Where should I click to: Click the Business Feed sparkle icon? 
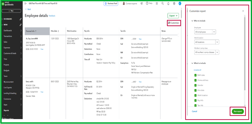click(x=106, y=3)
